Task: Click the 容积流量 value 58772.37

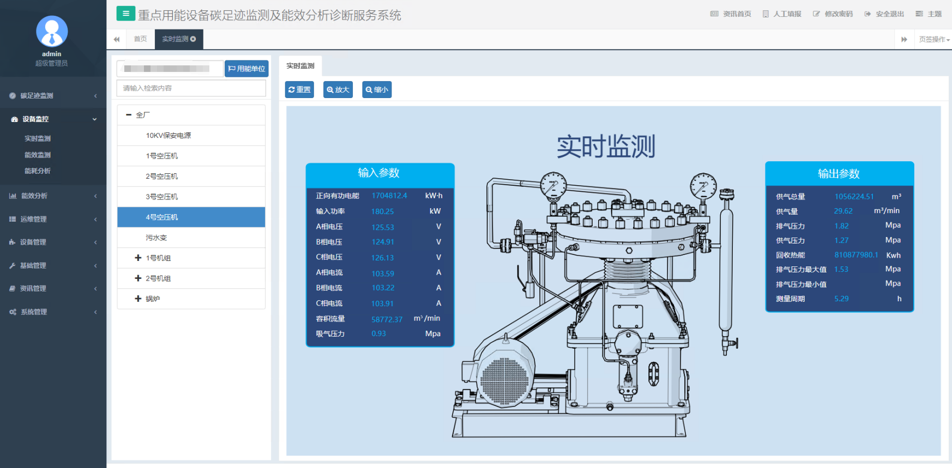Action: [x=387, y=320]
